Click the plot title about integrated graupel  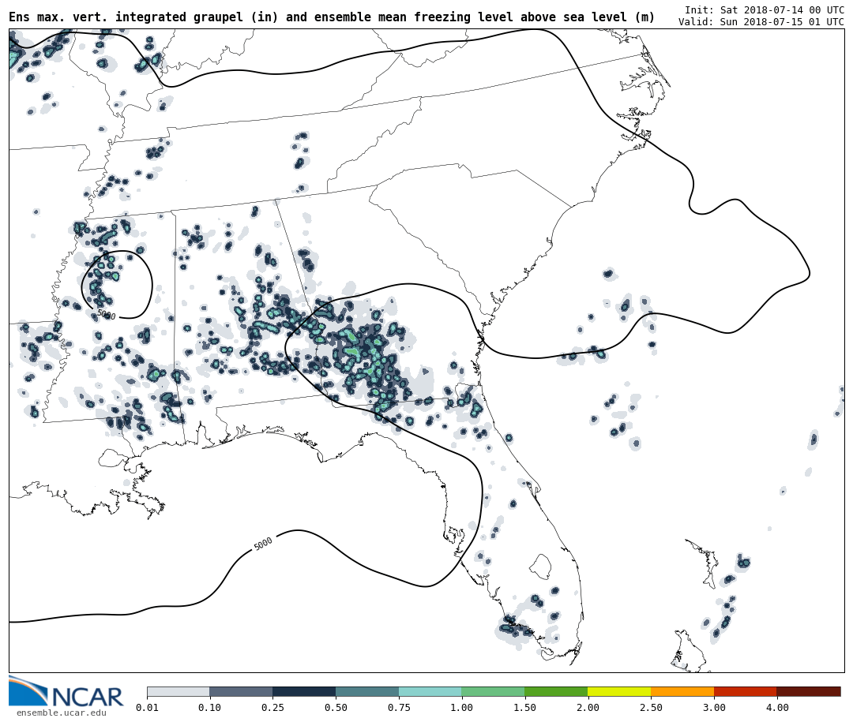(331, 17)
